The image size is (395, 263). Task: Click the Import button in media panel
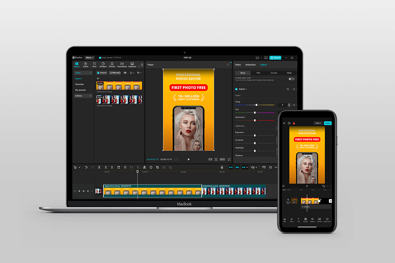pos(102,73)
